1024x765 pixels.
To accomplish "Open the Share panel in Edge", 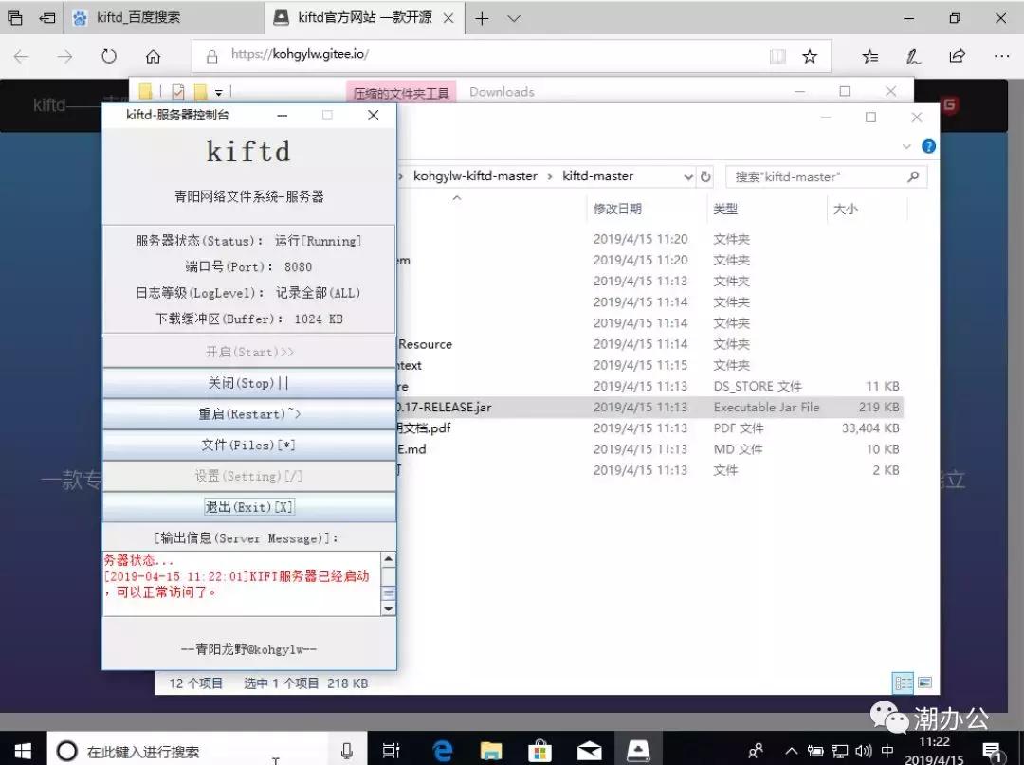I will tap(958, 57).
